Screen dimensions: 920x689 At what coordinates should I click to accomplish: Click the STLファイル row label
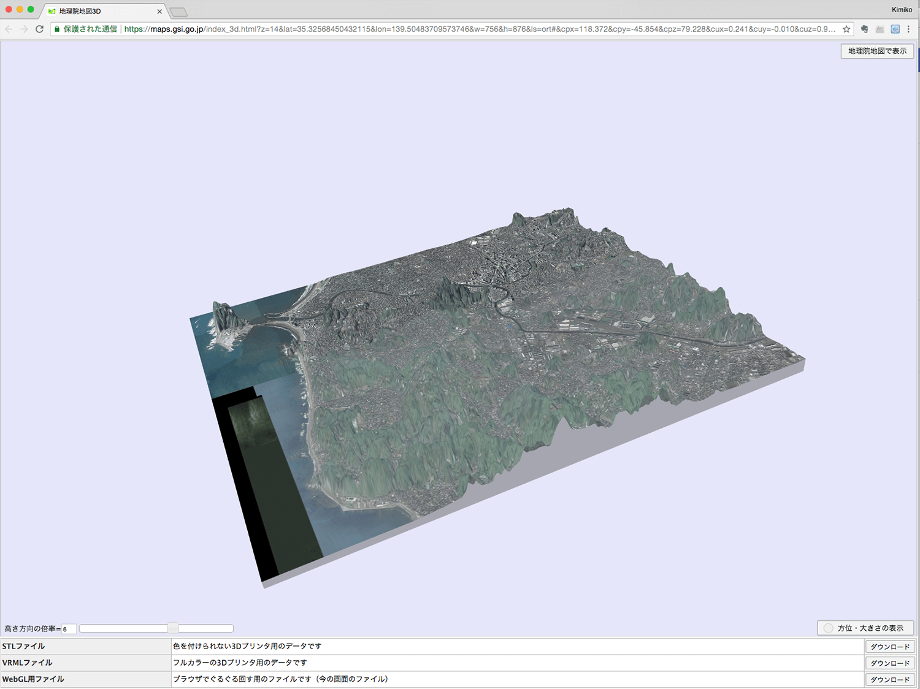click(23, 646)
